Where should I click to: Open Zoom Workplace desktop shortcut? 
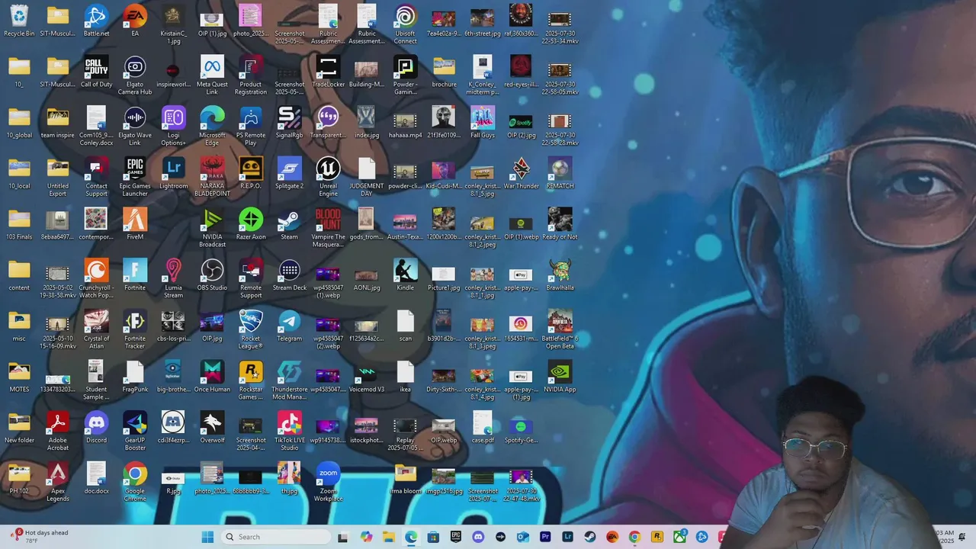point(328,481)
